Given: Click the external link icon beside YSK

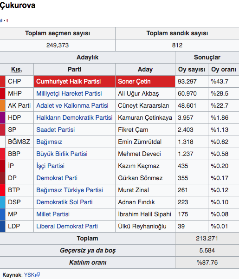Looking at the screenshot, I should coord(38,275).
